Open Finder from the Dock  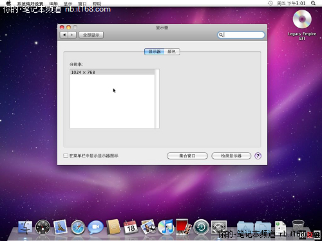[25, 227]
